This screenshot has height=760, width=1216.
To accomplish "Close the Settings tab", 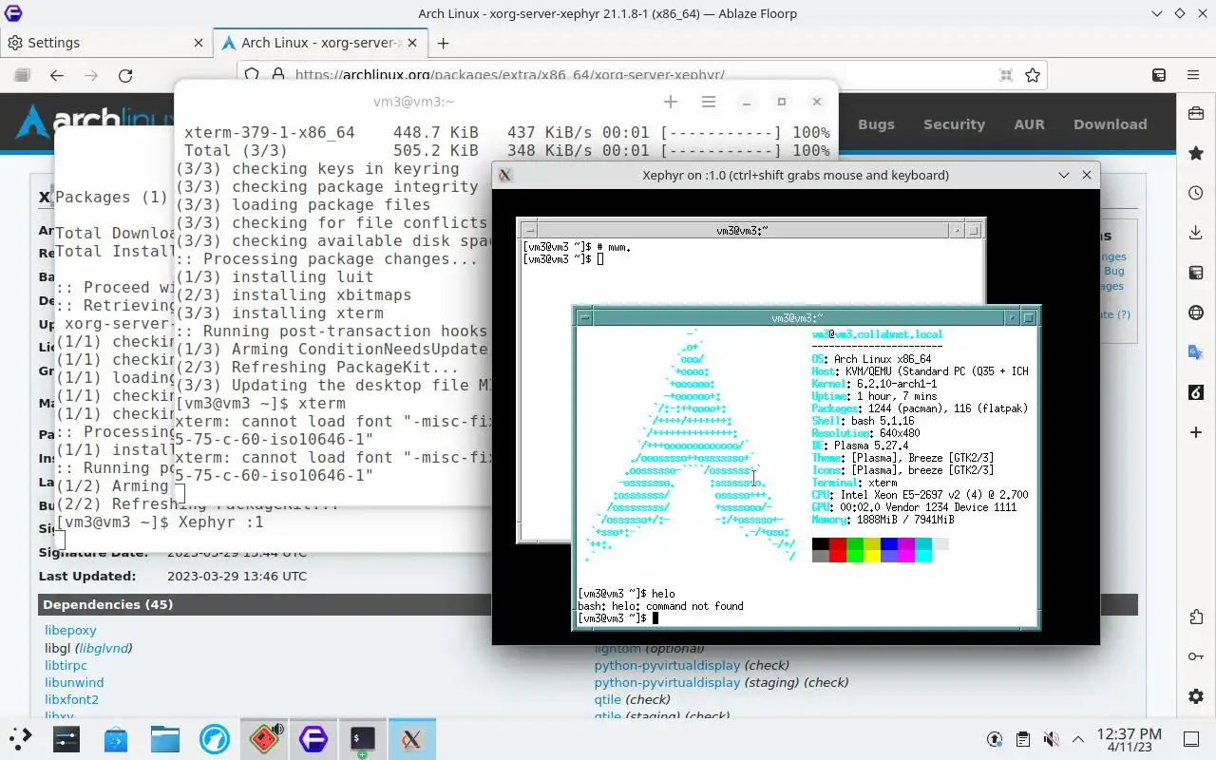I will pos(199,43).
